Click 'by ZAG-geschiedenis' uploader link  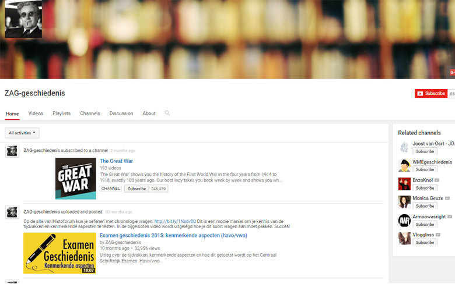[x=120, y=242]
